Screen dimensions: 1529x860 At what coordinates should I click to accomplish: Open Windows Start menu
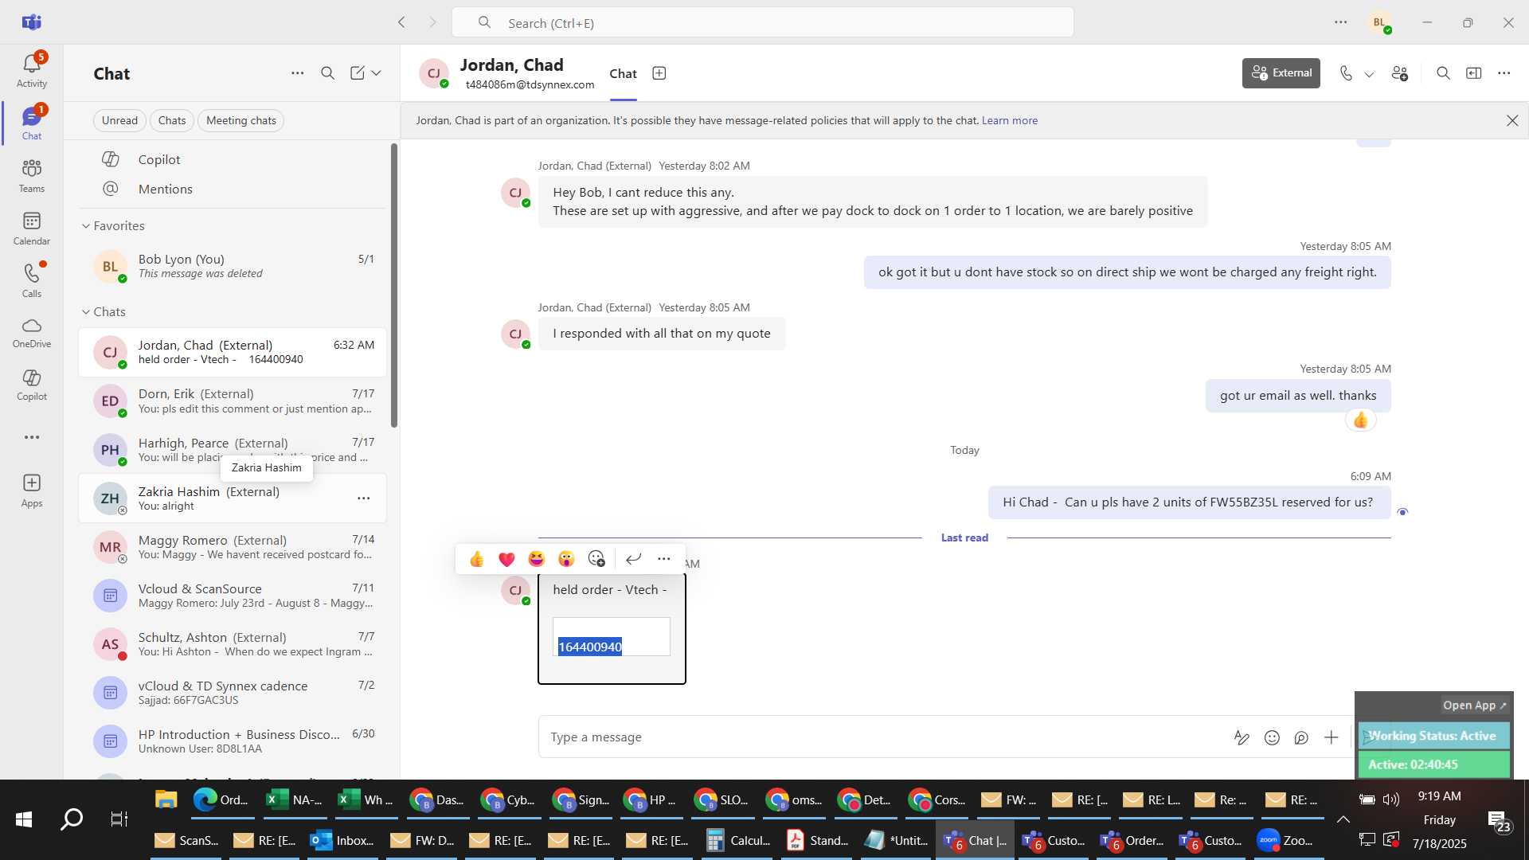[x=24, y=819]
